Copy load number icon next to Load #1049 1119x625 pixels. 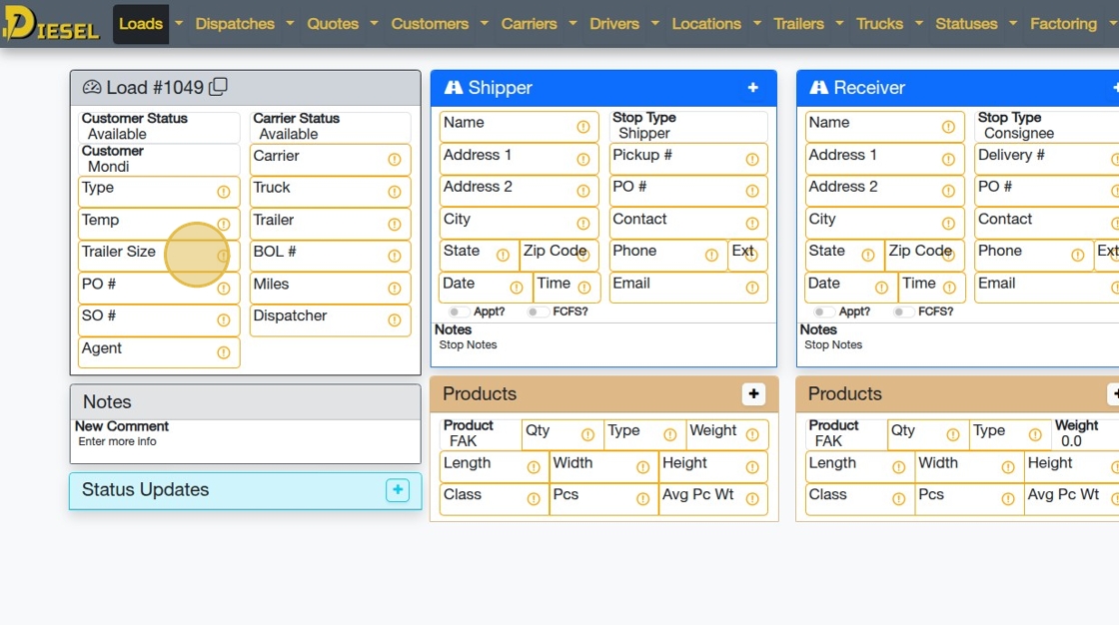click(x=219, y=86)
